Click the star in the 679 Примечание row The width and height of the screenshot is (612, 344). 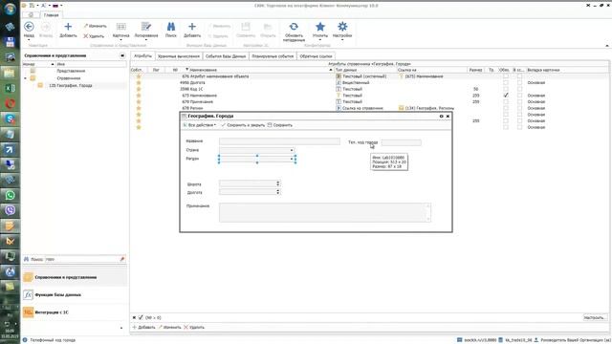point(139,102)
